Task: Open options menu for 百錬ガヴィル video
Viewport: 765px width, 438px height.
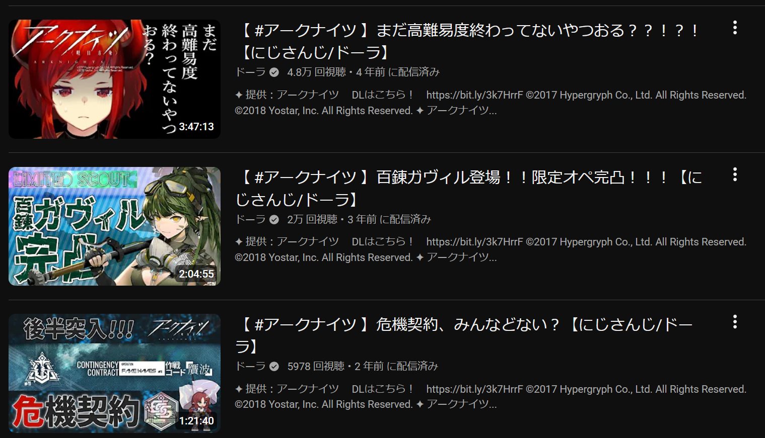Action: [x=735, y=174]
